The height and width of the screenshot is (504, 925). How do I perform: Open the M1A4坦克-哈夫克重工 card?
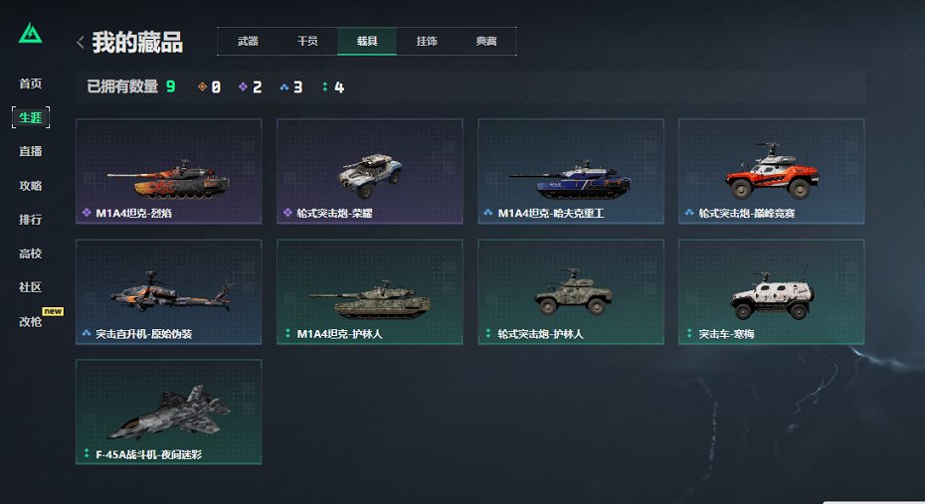pos(571,171)
